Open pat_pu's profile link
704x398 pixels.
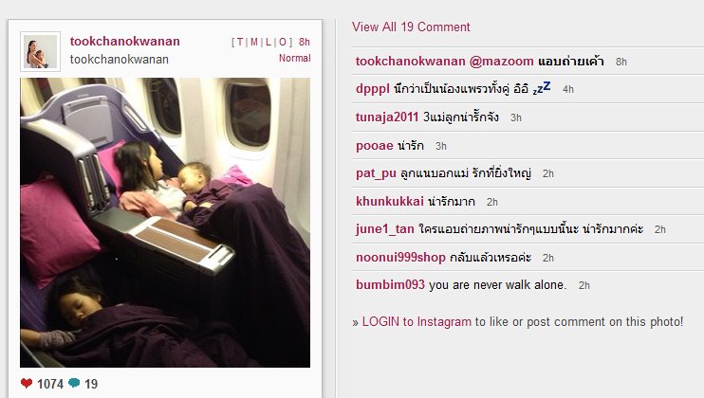click(x=376, y=173)
